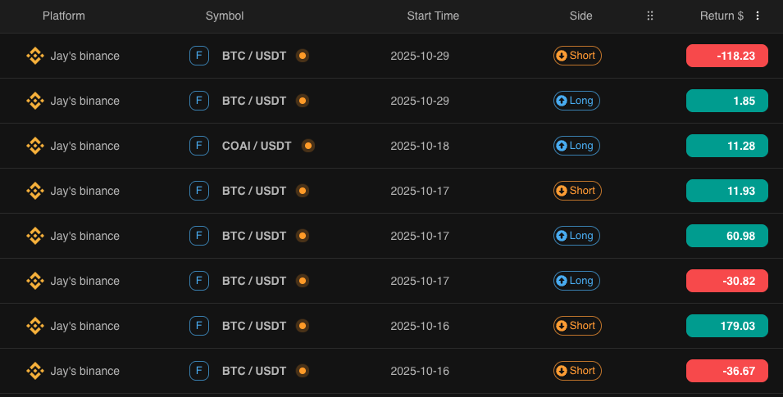The image size is (783, 397).
Task: Click the orange dot next to COAI / USDT
Action: tap(308, 146)
